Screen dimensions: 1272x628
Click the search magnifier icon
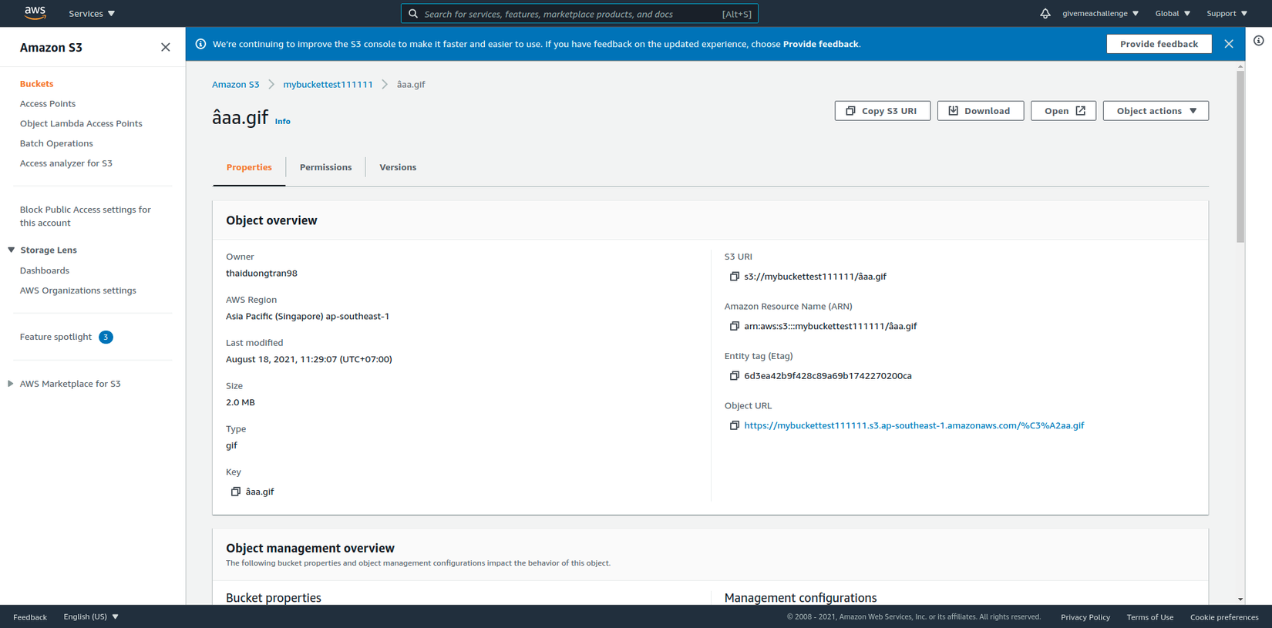pos(413,14)
